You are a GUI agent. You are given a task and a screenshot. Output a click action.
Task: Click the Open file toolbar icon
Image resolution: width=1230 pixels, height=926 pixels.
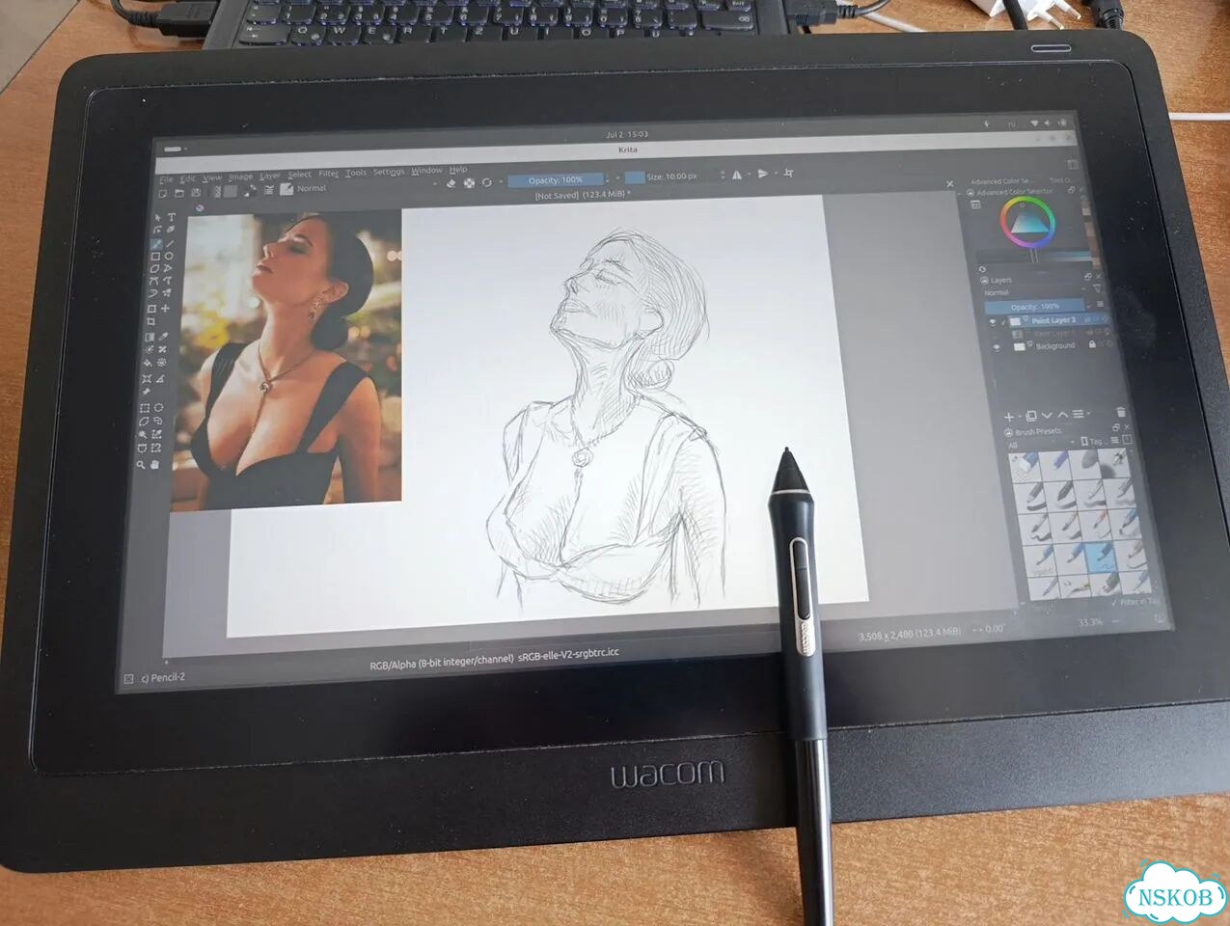tap(179, 193)
